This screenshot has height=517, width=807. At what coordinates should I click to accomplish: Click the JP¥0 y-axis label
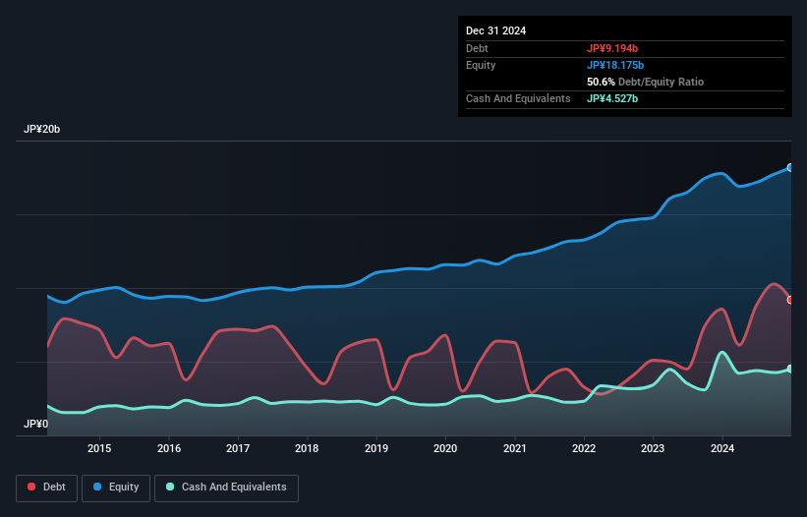tap(35, 424)
